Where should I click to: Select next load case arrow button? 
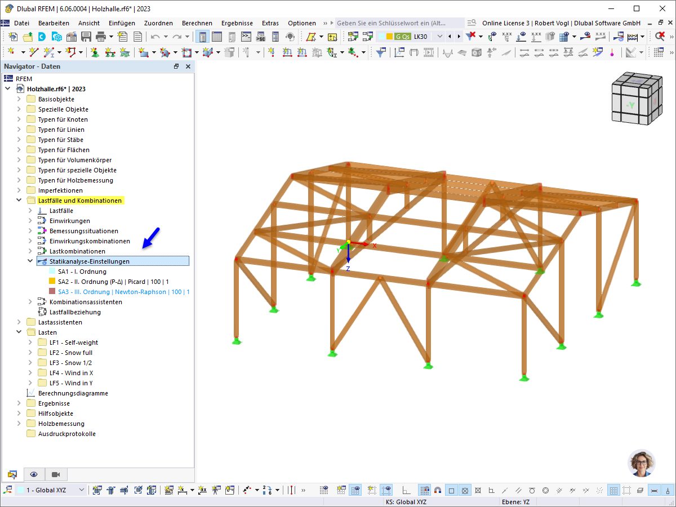click(x=459, y=37)
